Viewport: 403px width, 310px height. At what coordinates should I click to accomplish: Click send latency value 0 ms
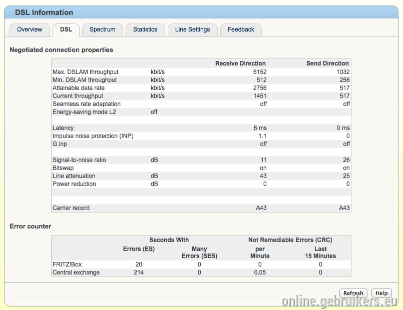343,128
